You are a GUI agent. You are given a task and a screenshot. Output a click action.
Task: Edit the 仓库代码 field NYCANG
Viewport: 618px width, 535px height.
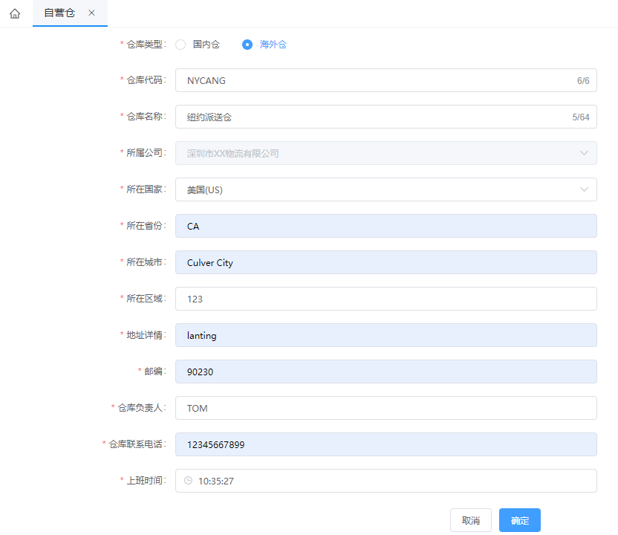386,80
